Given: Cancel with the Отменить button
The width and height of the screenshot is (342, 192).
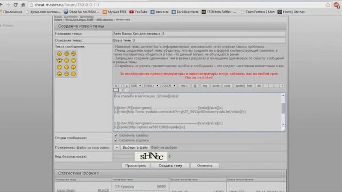Looking at the screenshot, I should (205, 165).
